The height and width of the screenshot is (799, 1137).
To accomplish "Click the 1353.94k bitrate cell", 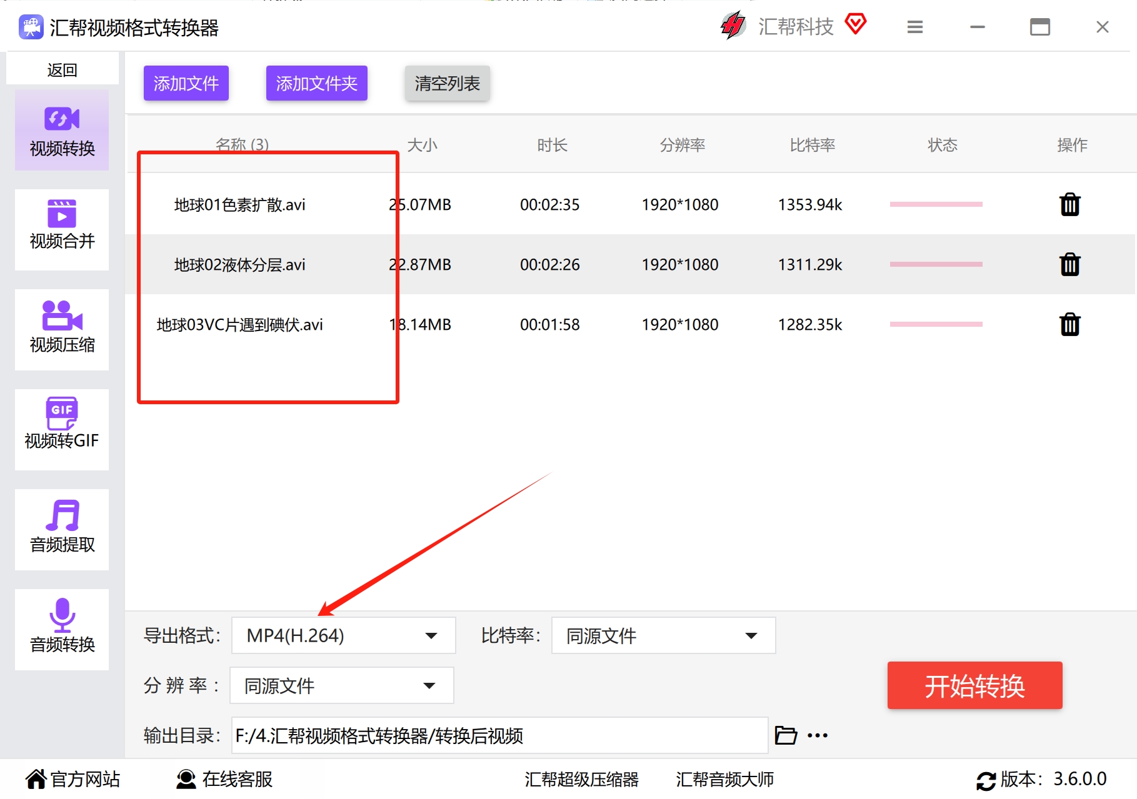I will [809, 204].
